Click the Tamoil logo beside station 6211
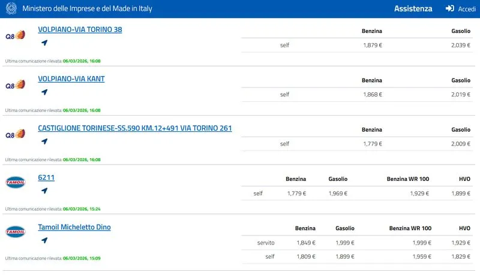This screenshot has width=480, height=275. [15, 183]
